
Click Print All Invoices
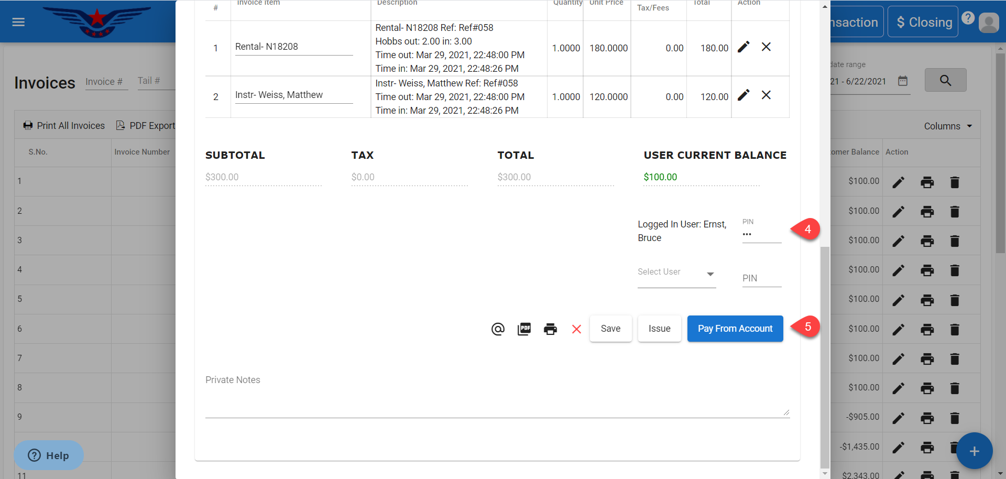click(x=64, y=126)
